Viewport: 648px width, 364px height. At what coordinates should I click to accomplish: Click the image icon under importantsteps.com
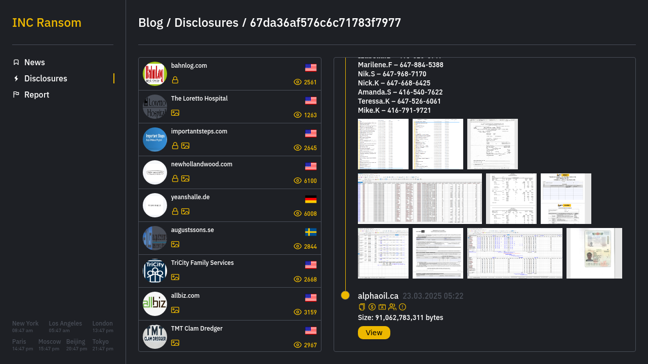click(185, 146)
